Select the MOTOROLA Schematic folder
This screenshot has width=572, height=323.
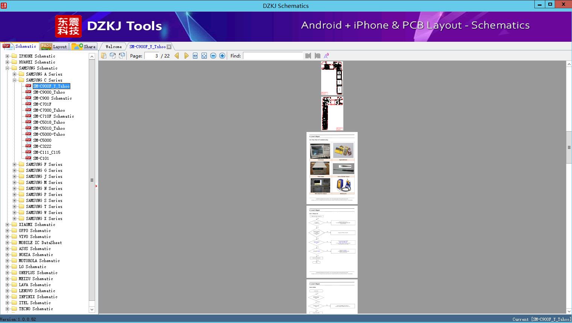tap(39, 261)
